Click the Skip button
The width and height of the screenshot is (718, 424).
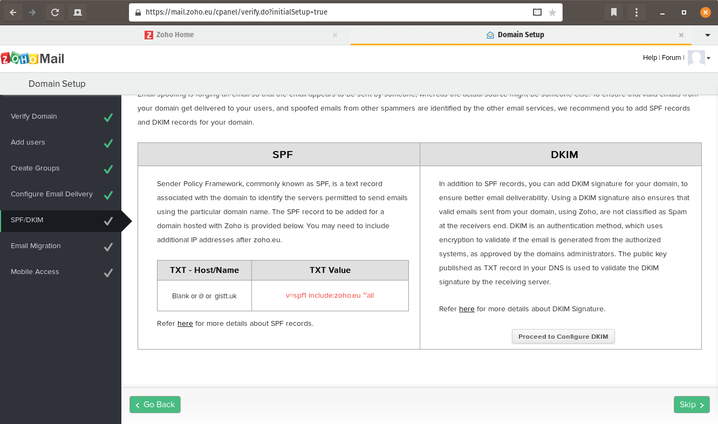(x=691, y=404)
